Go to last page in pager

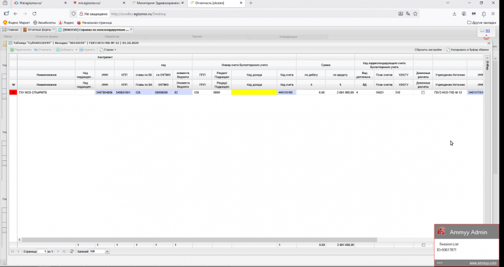coord(64,251)
